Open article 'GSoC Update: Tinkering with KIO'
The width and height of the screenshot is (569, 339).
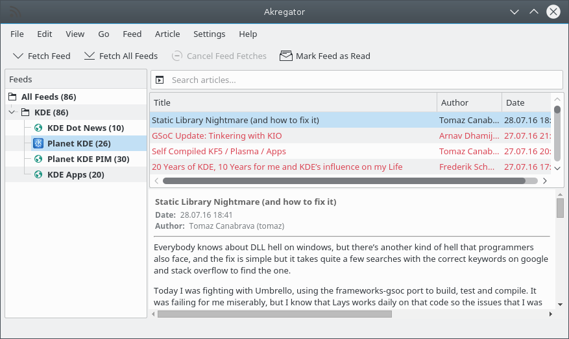tap(217, 135)
